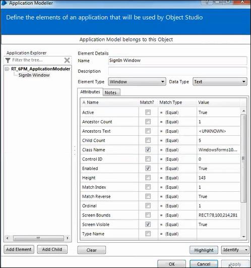Image resolution: width=251 pixels, height=268 pixels.
Task: Click the attributes list scroll-up arrow
Action: click(243, 111)
